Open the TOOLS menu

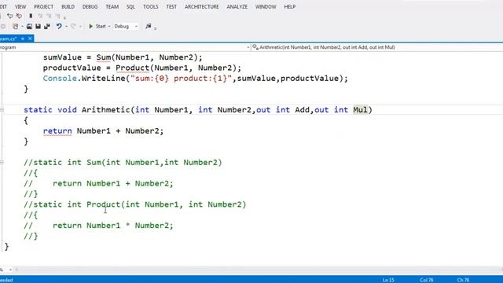150,6
